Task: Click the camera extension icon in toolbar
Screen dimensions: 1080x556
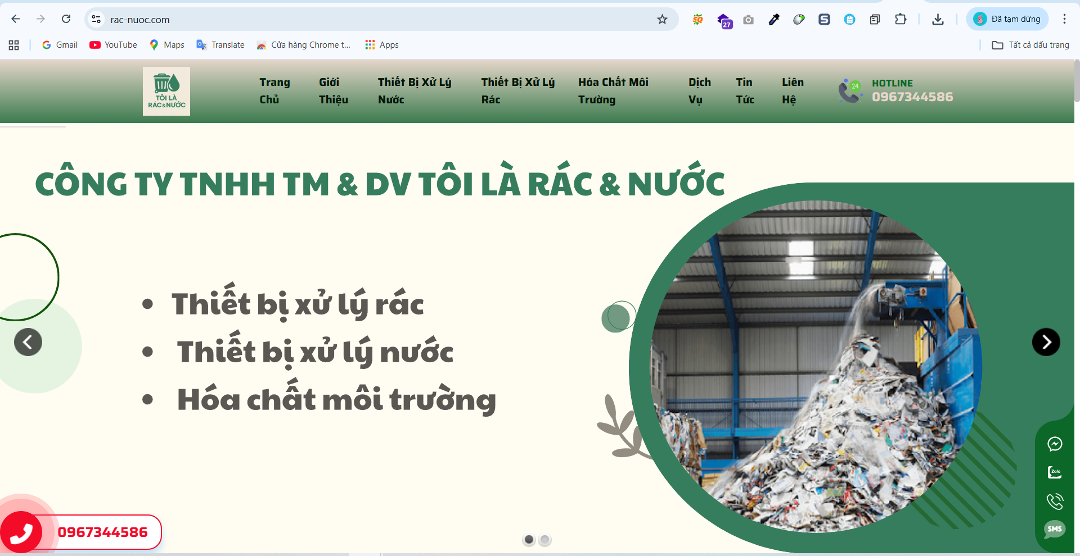Action: (x=748, y=19)
